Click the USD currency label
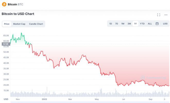This screenshot has width=170, height=103. (6, 99)
